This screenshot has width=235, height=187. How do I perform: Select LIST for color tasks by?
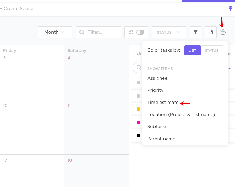(x=192, y=50)
